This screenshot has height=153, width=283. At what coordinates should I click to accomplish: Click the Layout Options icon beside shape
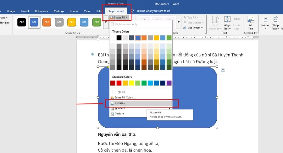223,70
